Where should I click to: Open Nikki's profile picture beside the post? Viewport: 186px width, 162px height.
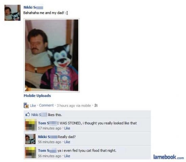[12, 13]
